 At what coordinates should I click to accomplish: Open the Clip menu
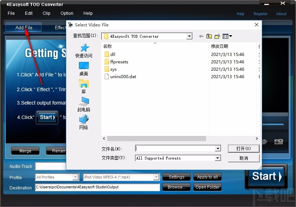tap(46, 13)
